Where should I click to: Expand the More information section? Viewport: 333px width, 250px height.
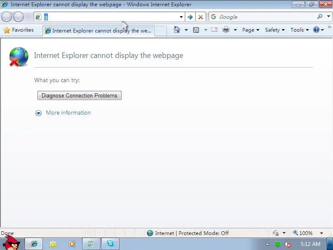click(38, 113)
